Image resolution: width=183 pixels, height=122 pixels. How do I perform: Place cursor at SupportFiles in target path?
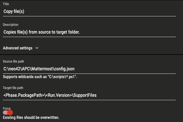(x=85, y=95)
